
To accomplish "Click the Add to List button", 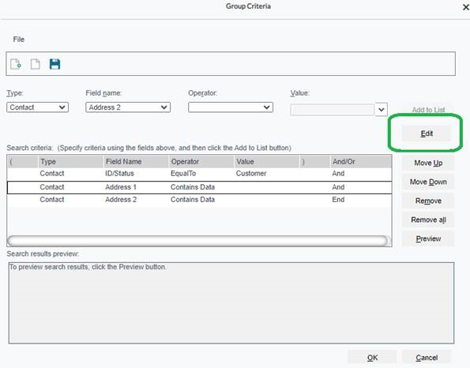I will point(428,110).
